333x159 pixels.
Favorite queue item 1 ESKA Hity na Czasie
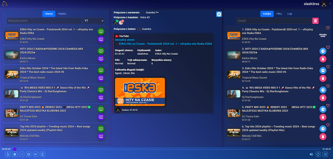[x=328, y=28]
